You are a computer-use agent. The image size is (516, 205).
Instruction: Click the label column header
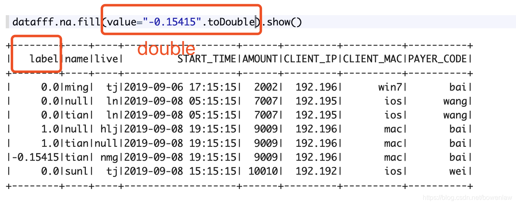click(x=44, y=59)
